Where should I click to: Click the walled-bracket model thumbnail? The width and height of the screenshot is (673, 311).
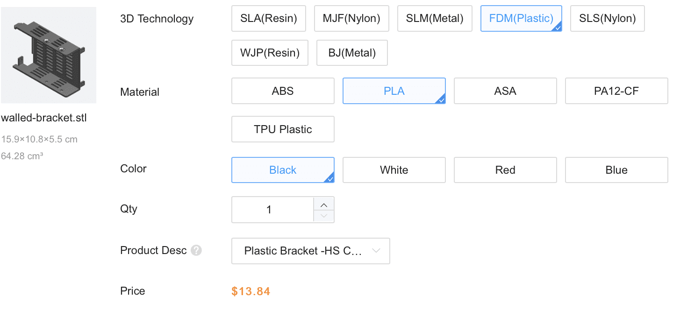point(49,55)
